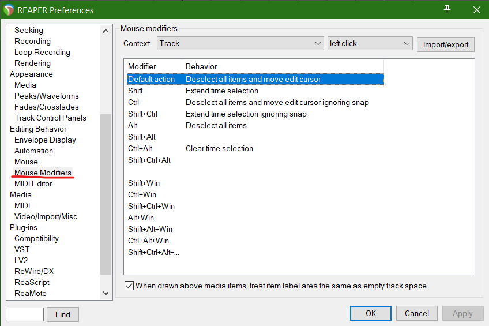Click the Import/export button
Screen dimensions: 489x326
tap(445, 44)
